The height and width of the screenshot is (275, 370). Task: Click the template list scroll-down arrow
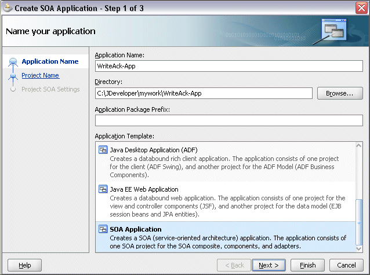tap(358, 249)
